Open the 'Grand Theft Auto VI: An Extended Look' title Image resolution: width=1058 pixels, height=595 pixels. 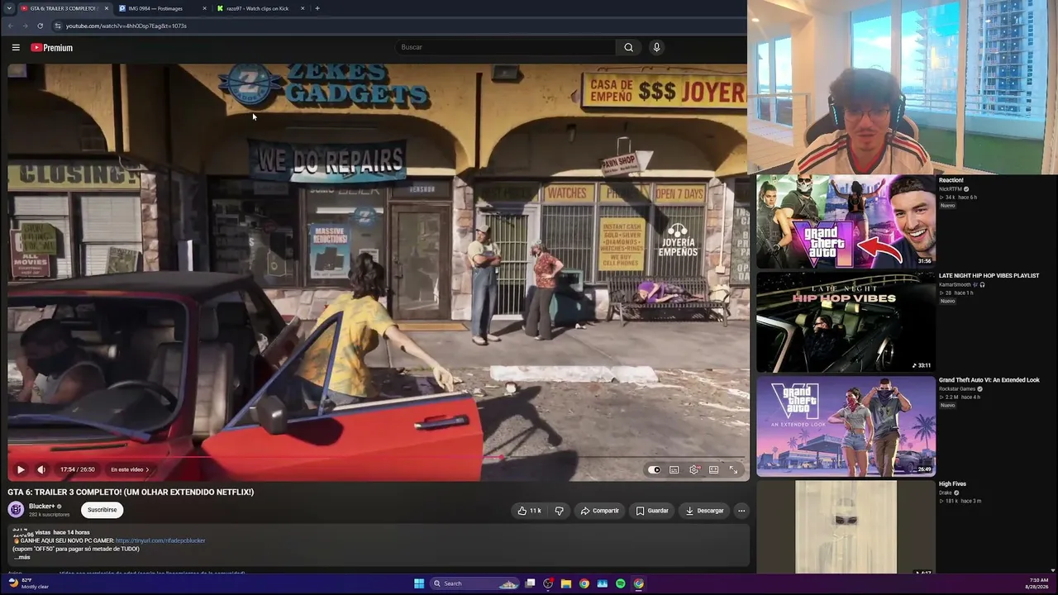tap(989, 380)
